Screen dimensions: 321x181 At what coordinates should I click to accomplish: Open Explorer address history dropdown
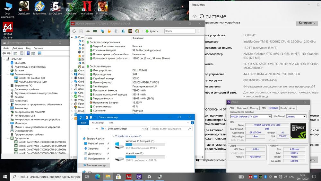(x=143, y=129)
